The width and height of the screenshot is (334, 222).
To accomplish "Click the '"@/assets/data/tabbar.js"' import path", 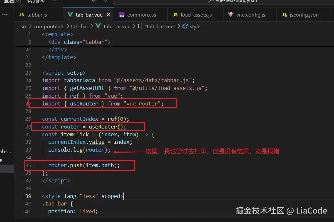I will point(153,80).
